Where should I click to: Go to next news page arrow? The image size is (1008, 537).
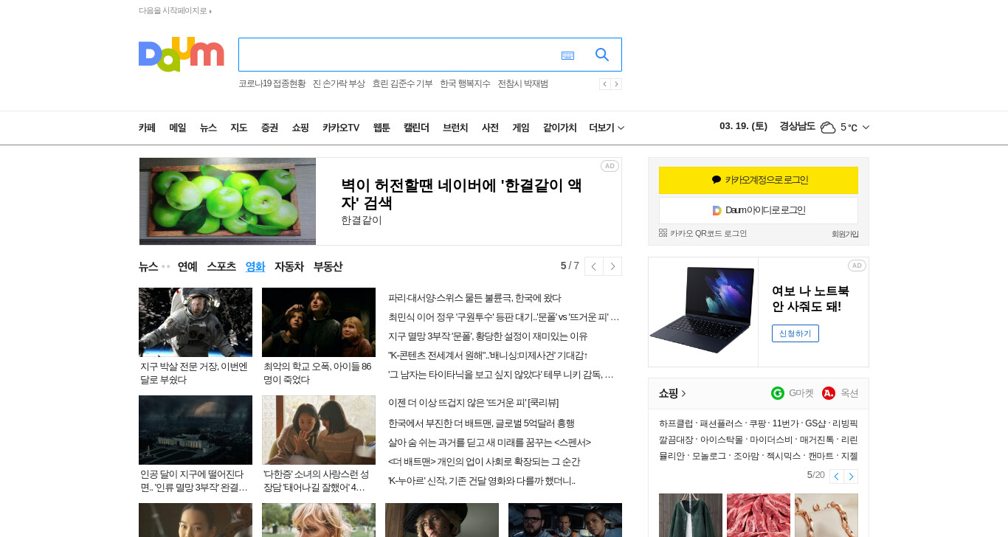[x=612, y=266]
